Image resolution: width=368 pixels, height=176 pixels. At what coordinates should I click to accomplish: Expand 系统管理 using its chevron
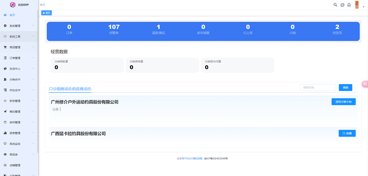33,26
